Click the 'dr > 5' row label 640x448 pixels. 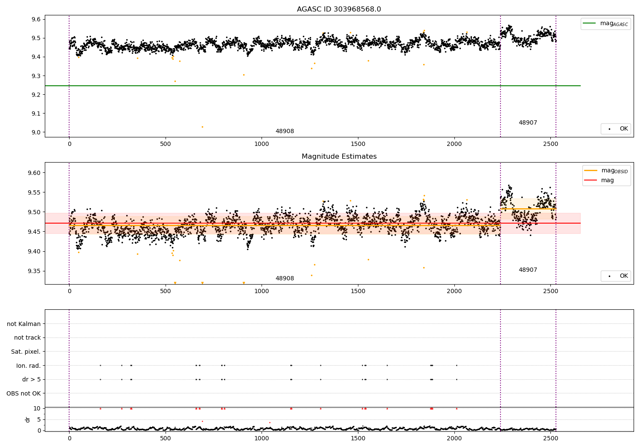pyautogui.click(x=32, y=379)
